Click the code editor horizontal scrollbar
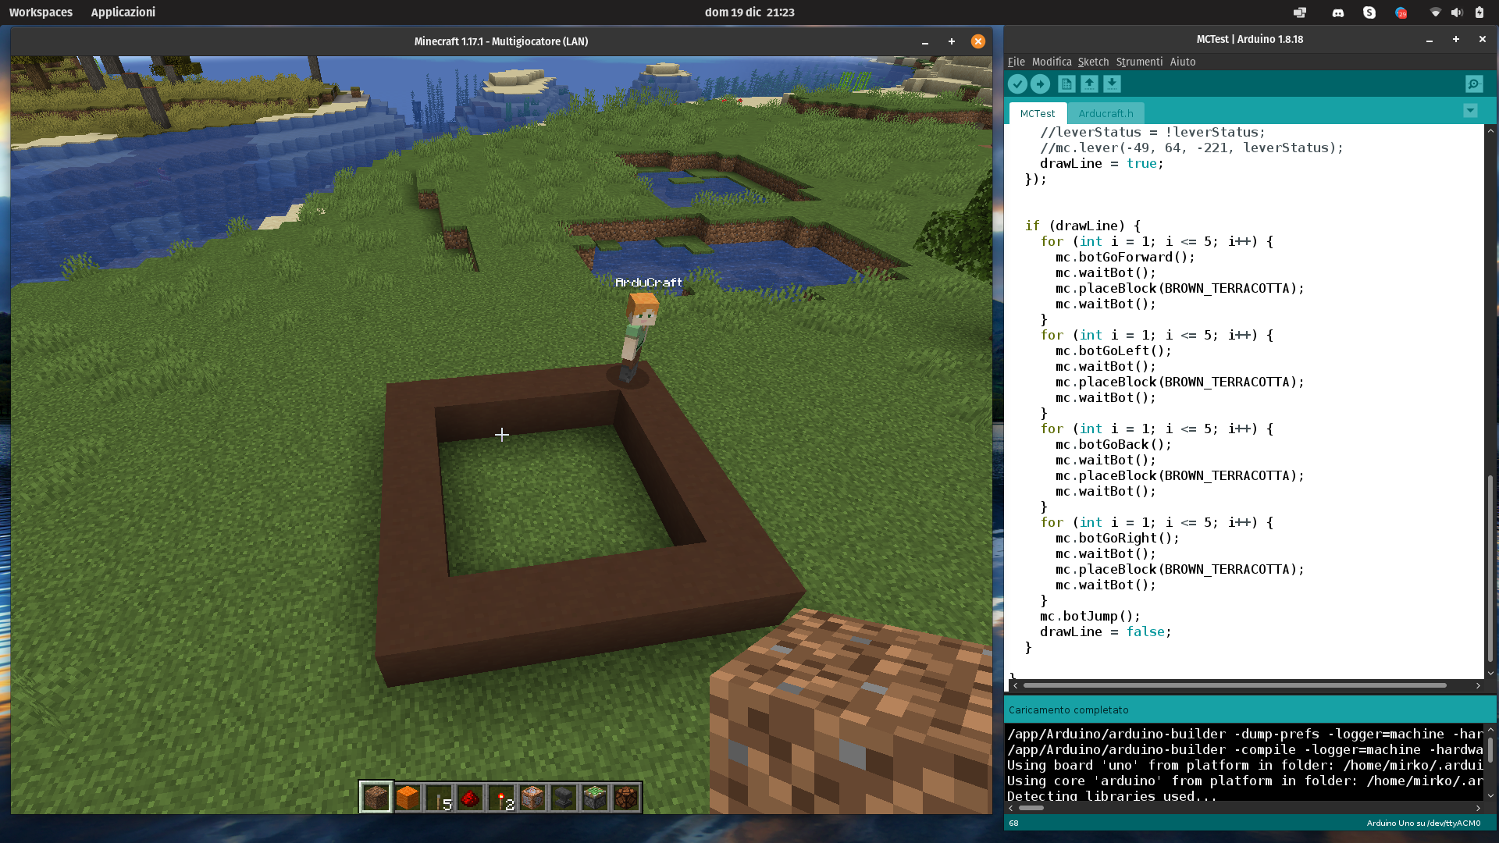1499x843 pixels. tap(1234, 685)
